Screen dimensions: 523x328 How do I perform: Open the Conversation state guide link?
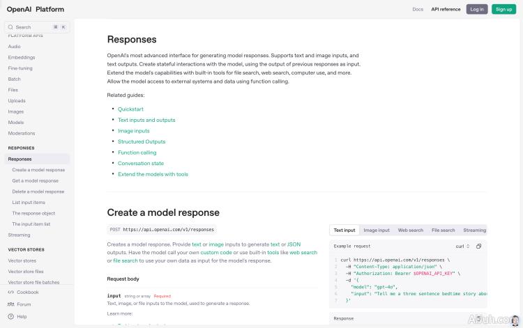coord(141,163)
